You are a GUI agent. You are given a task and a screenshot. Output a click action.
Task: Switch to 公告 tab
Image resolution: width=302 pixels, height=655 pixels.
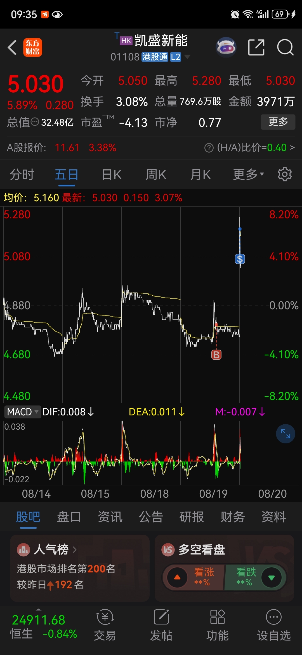(x=151, y=517)
